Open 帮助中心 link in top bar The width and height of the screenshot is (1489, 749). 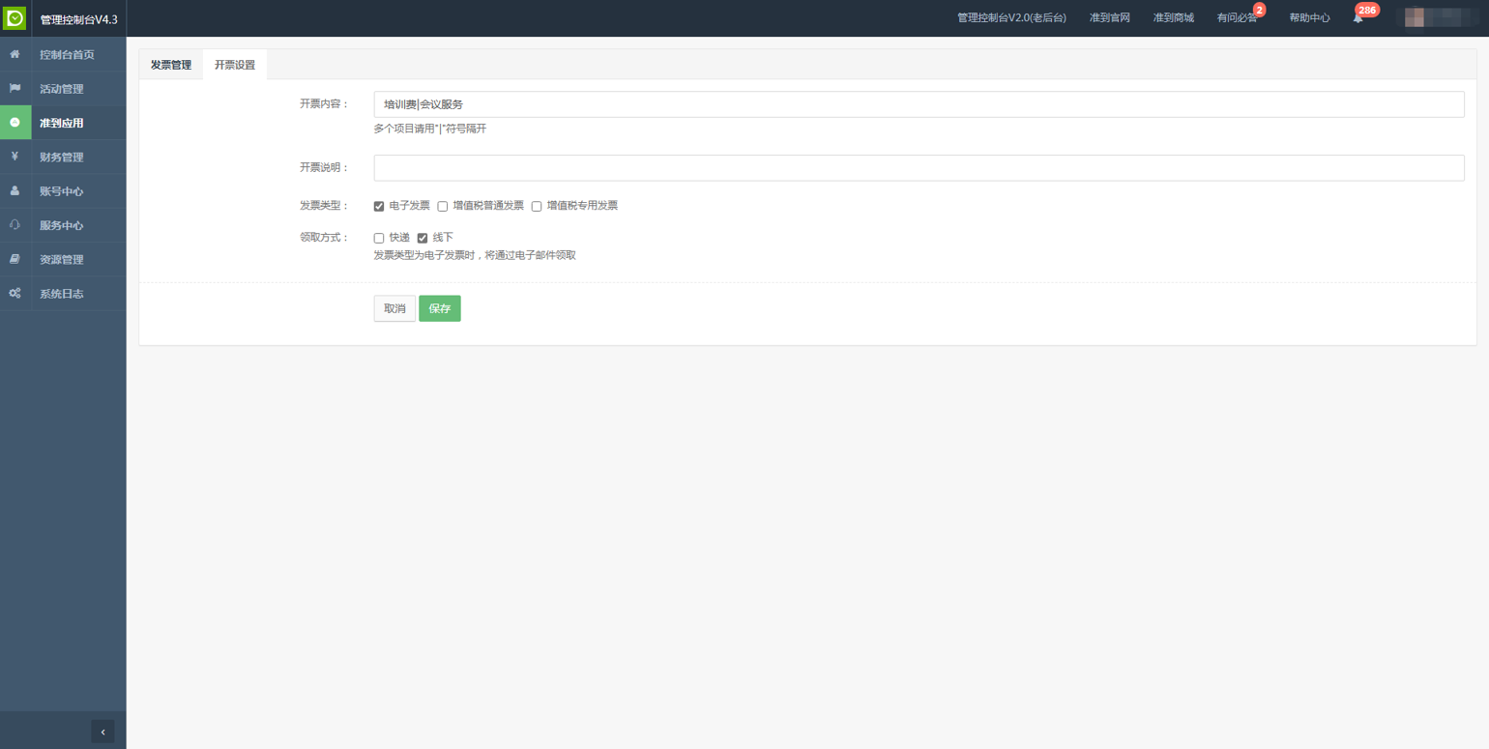point(1309,17)
